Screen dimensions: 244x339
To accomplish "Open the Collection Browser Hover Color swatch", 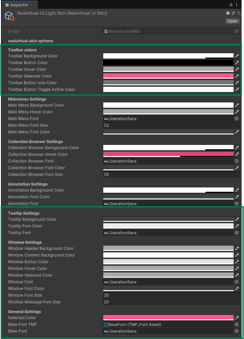I will point(168,154).
